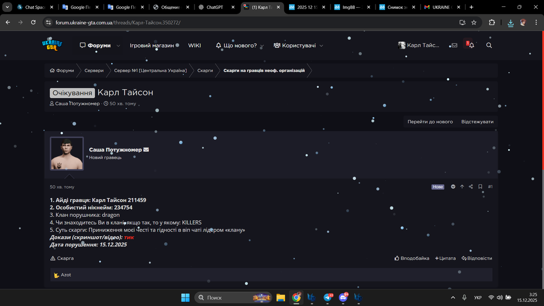
Task: Click the up-arrow icon in post header
Action: pyautogui.click(x=462, y=187)
